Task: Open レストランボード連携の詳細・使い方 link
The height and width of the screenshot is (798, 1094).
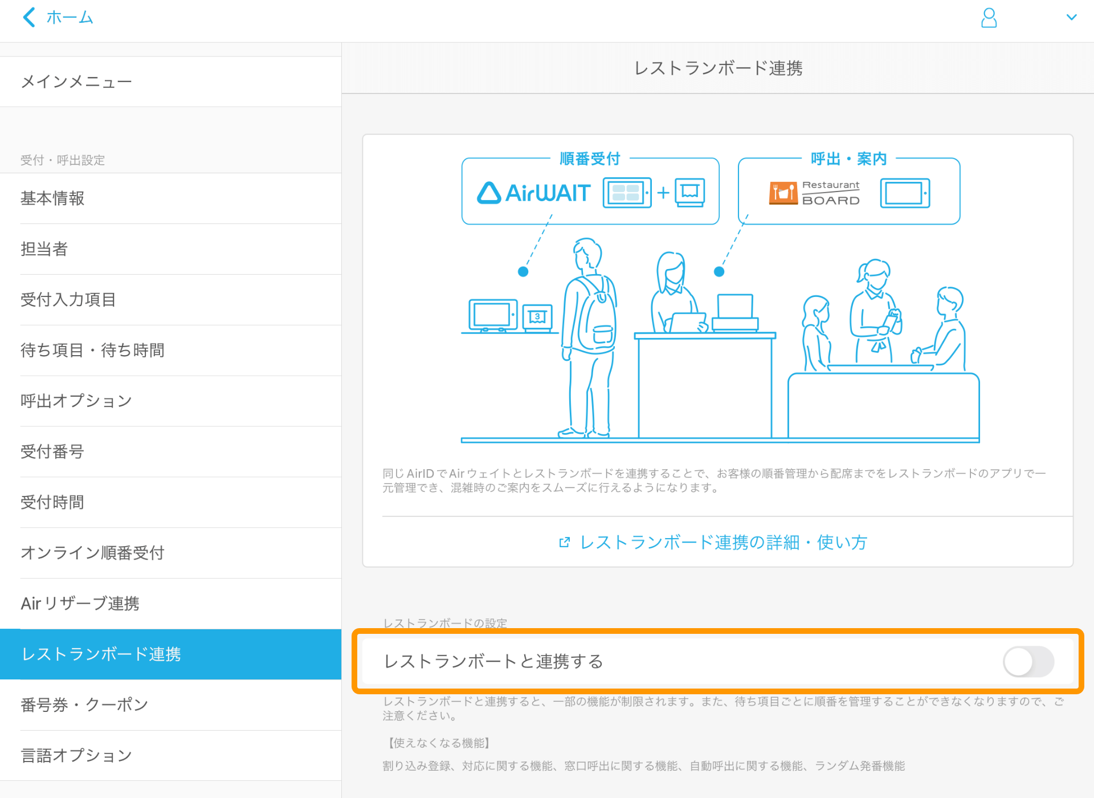Action: pyautogui.click(x=722, y=542)
